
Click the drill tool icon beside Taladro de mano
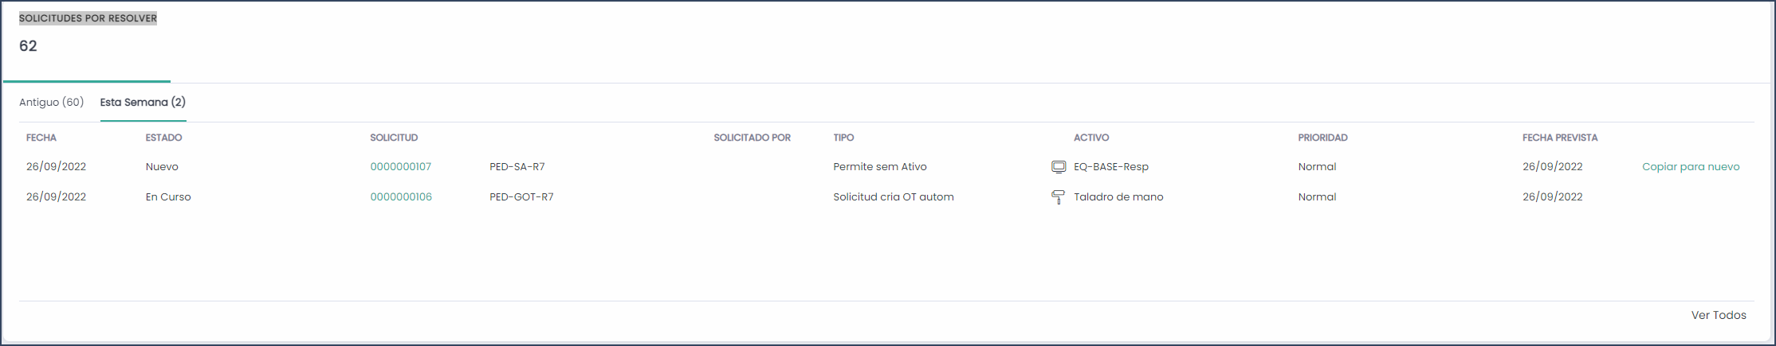pyautogui.click(x=1058, y=197)
